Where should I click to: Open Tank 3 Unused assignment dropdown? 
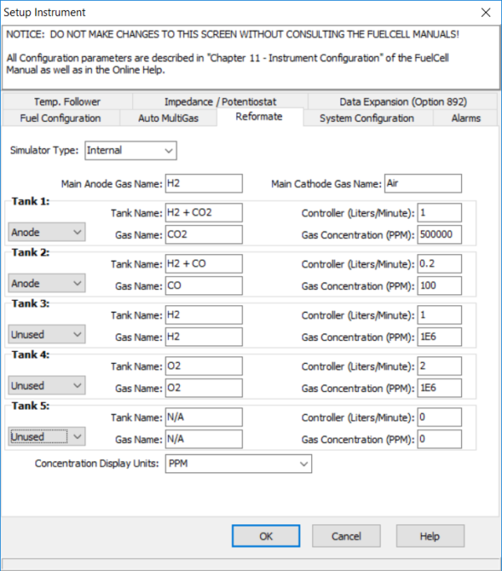tap(47, 334)
